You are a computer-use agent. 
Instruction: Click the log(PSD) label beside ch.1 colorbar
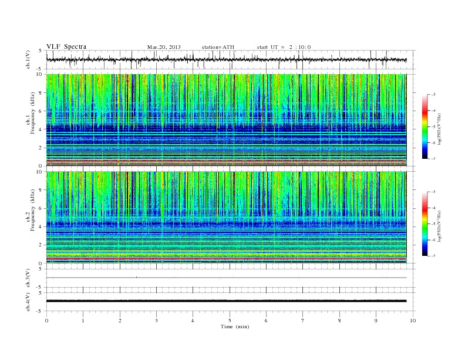point(440,129)
